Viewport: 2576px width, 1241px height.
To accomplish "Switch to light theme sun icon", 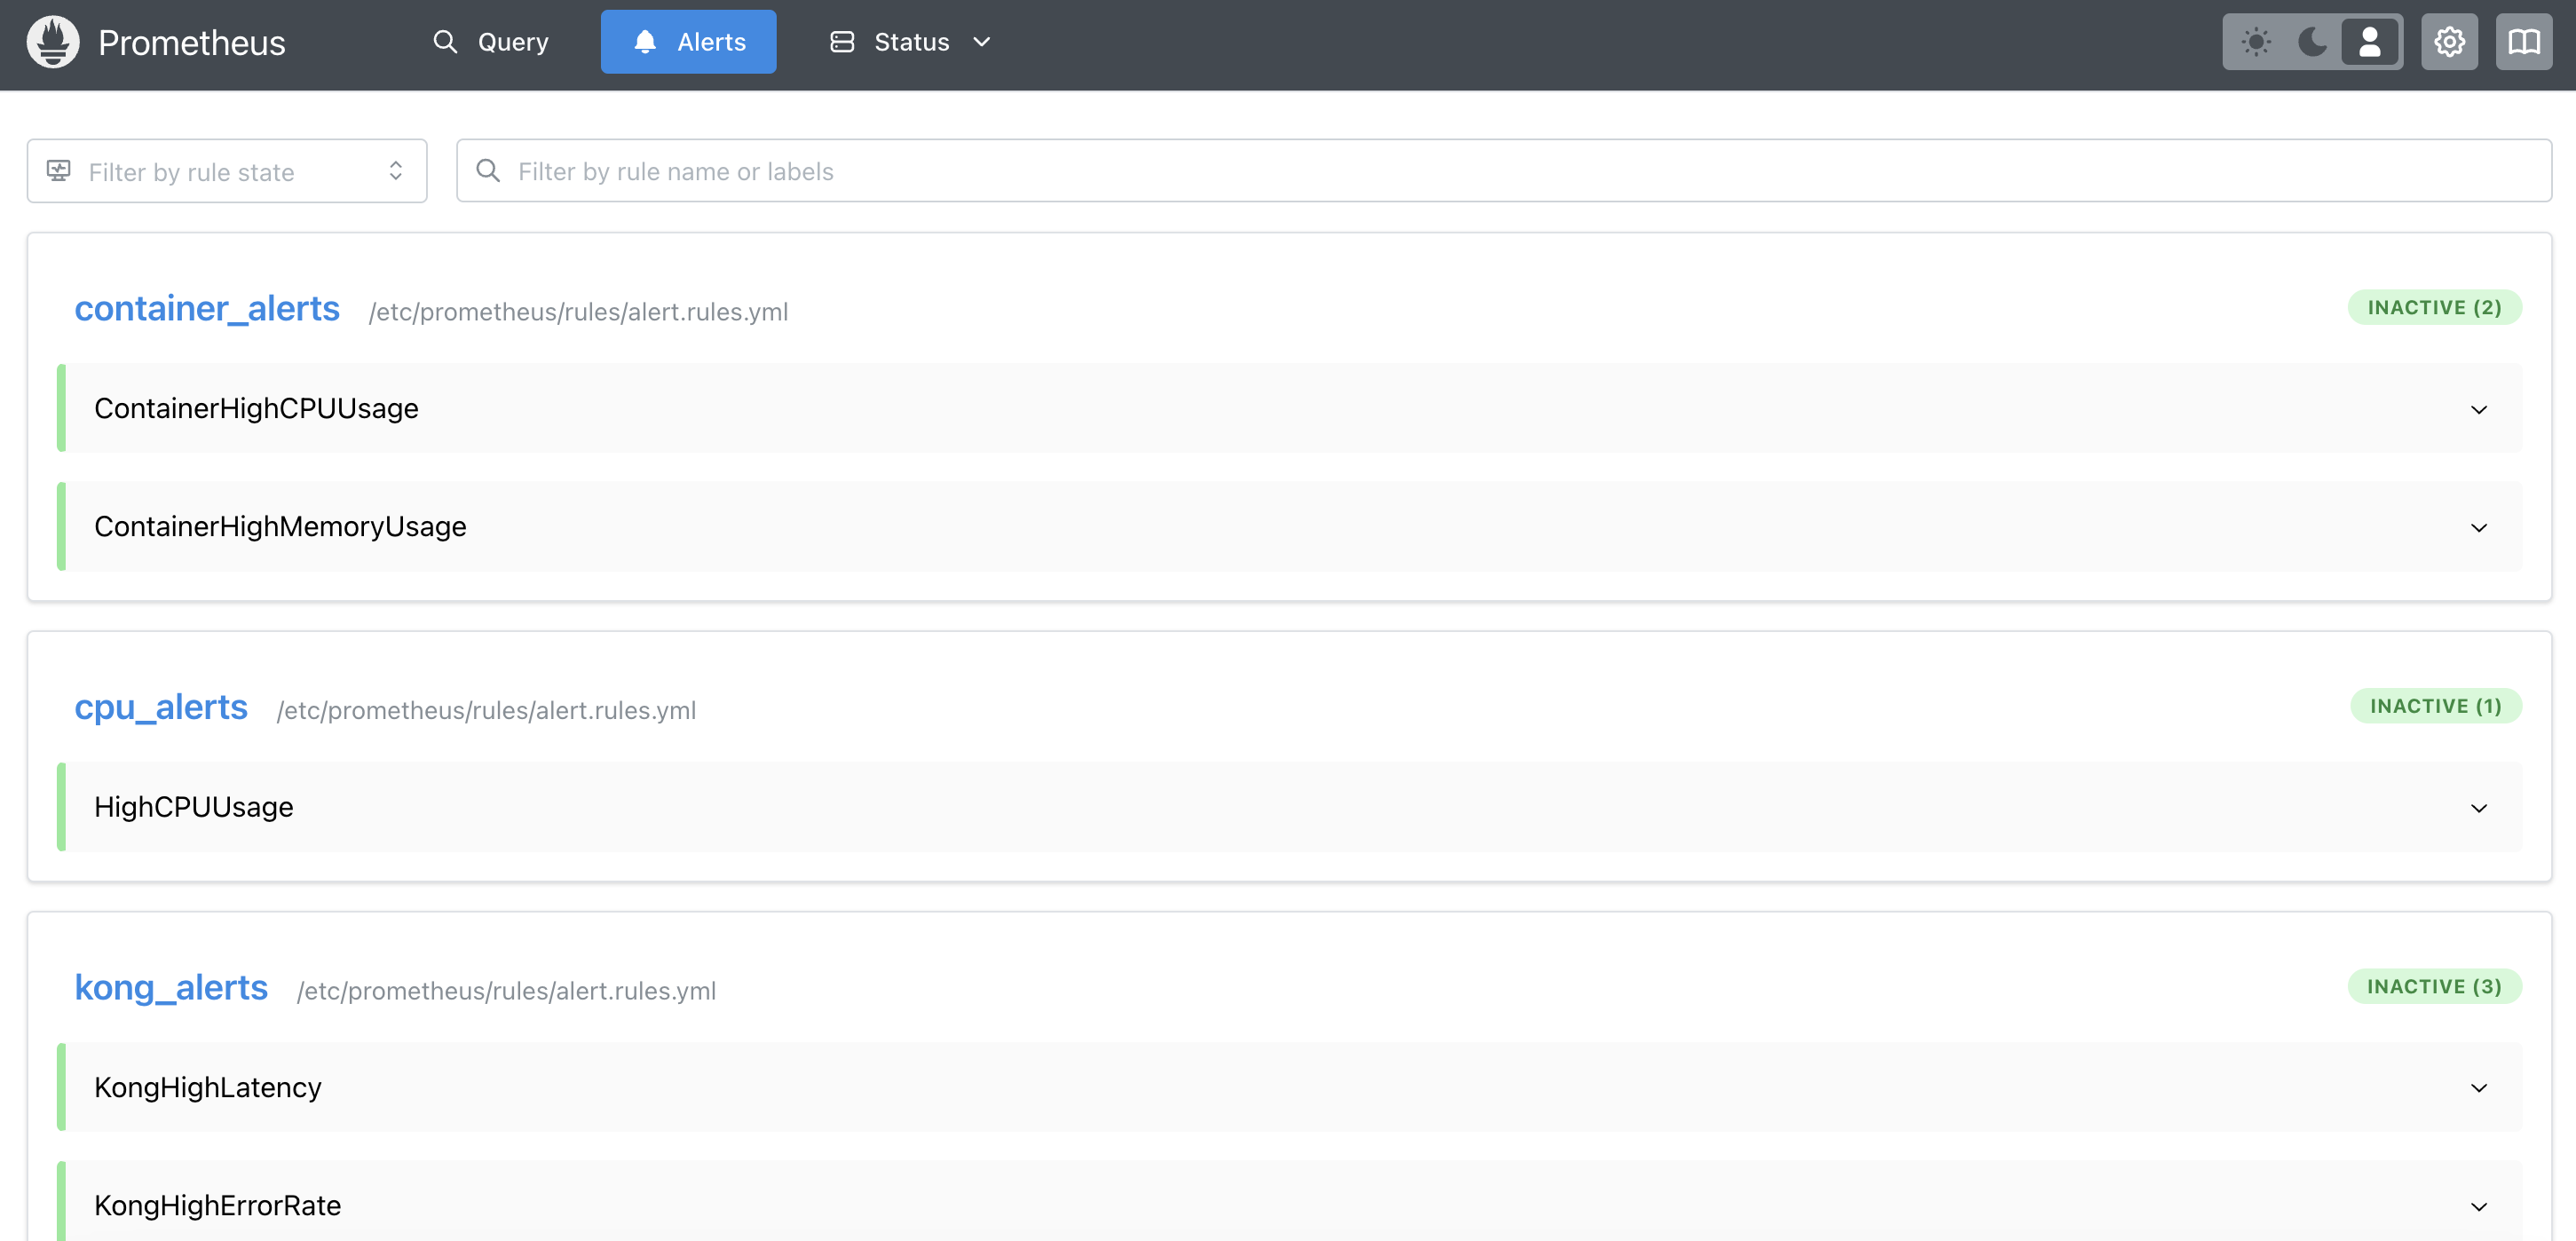I will pos(2256,42).
